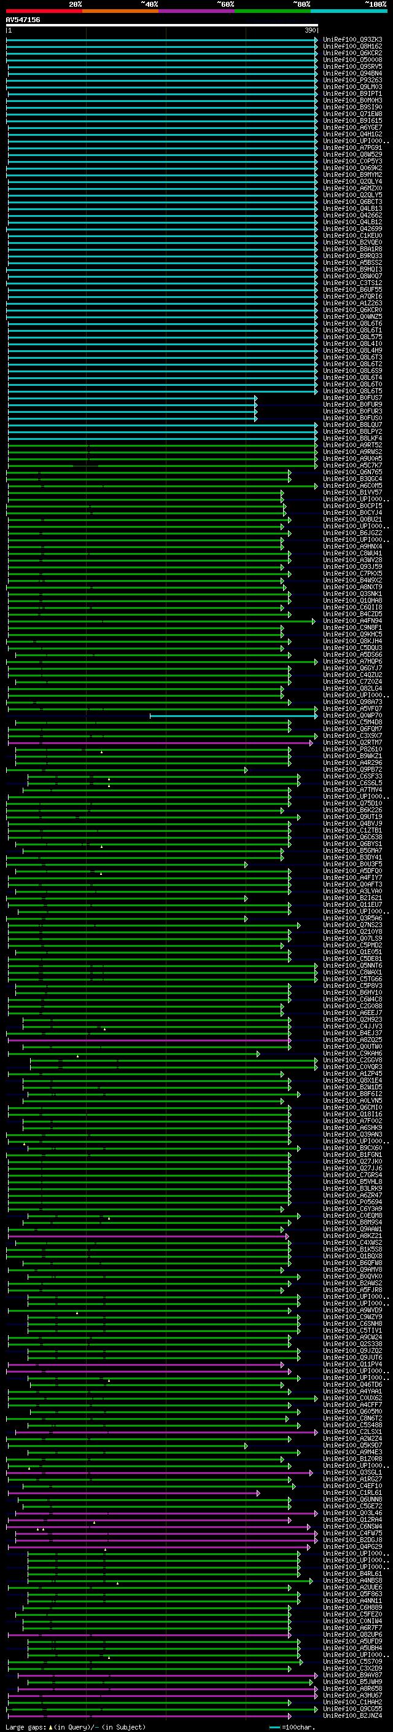Image resolution: width=393 pixels, height=1732 pixels.
Task: Select hit label UniRef100_Q82UP6
Action: point(352,1634)
